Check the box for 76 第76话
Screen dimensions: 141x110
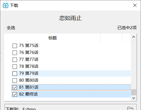(x=15, y=53)
